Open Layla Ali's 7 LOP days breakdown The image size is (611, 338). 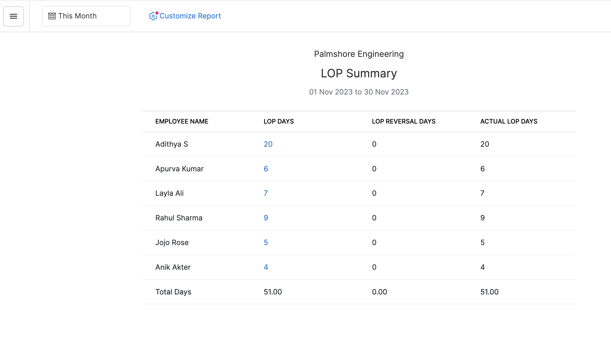266,193
